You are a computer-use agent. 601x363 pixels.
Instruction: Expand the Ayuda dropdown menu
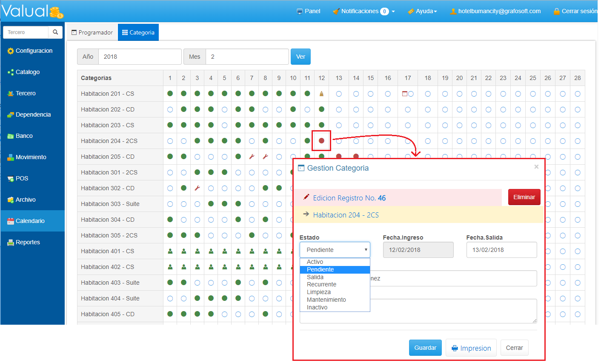click(x=422, y=11)
